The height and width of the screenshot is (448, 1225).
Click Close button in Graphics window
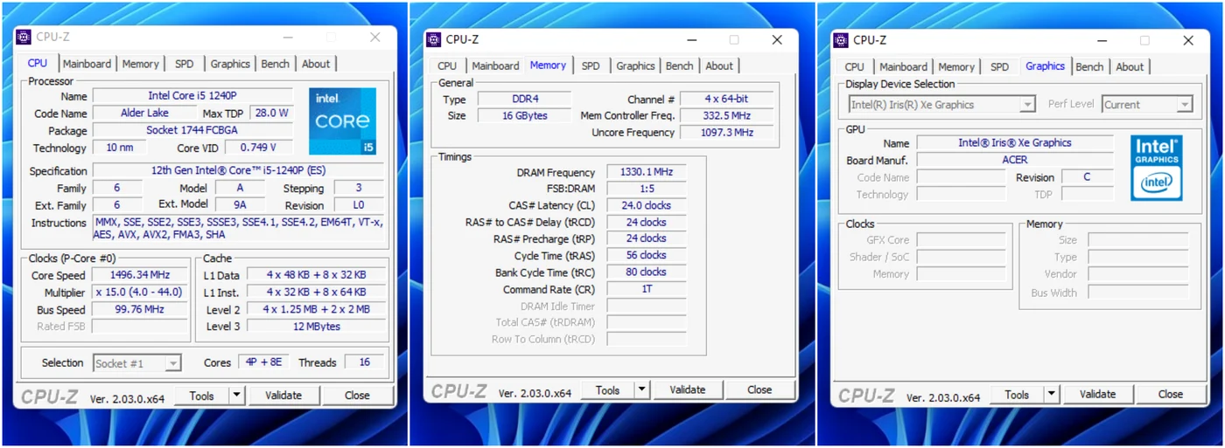coord(1171,394)
